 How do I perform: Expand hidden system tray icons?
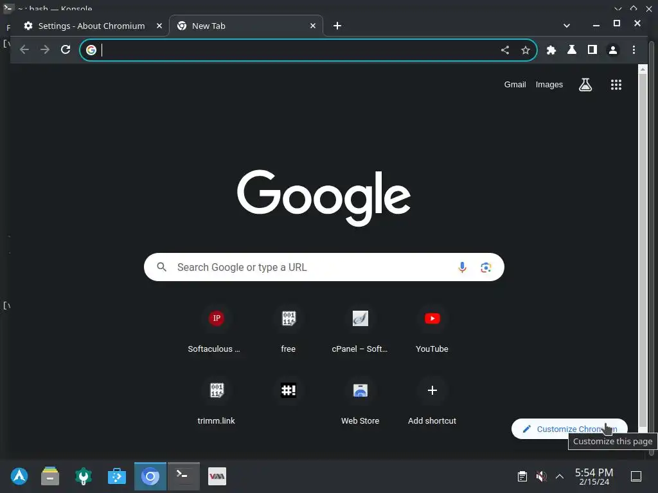[x=560, y=476]
